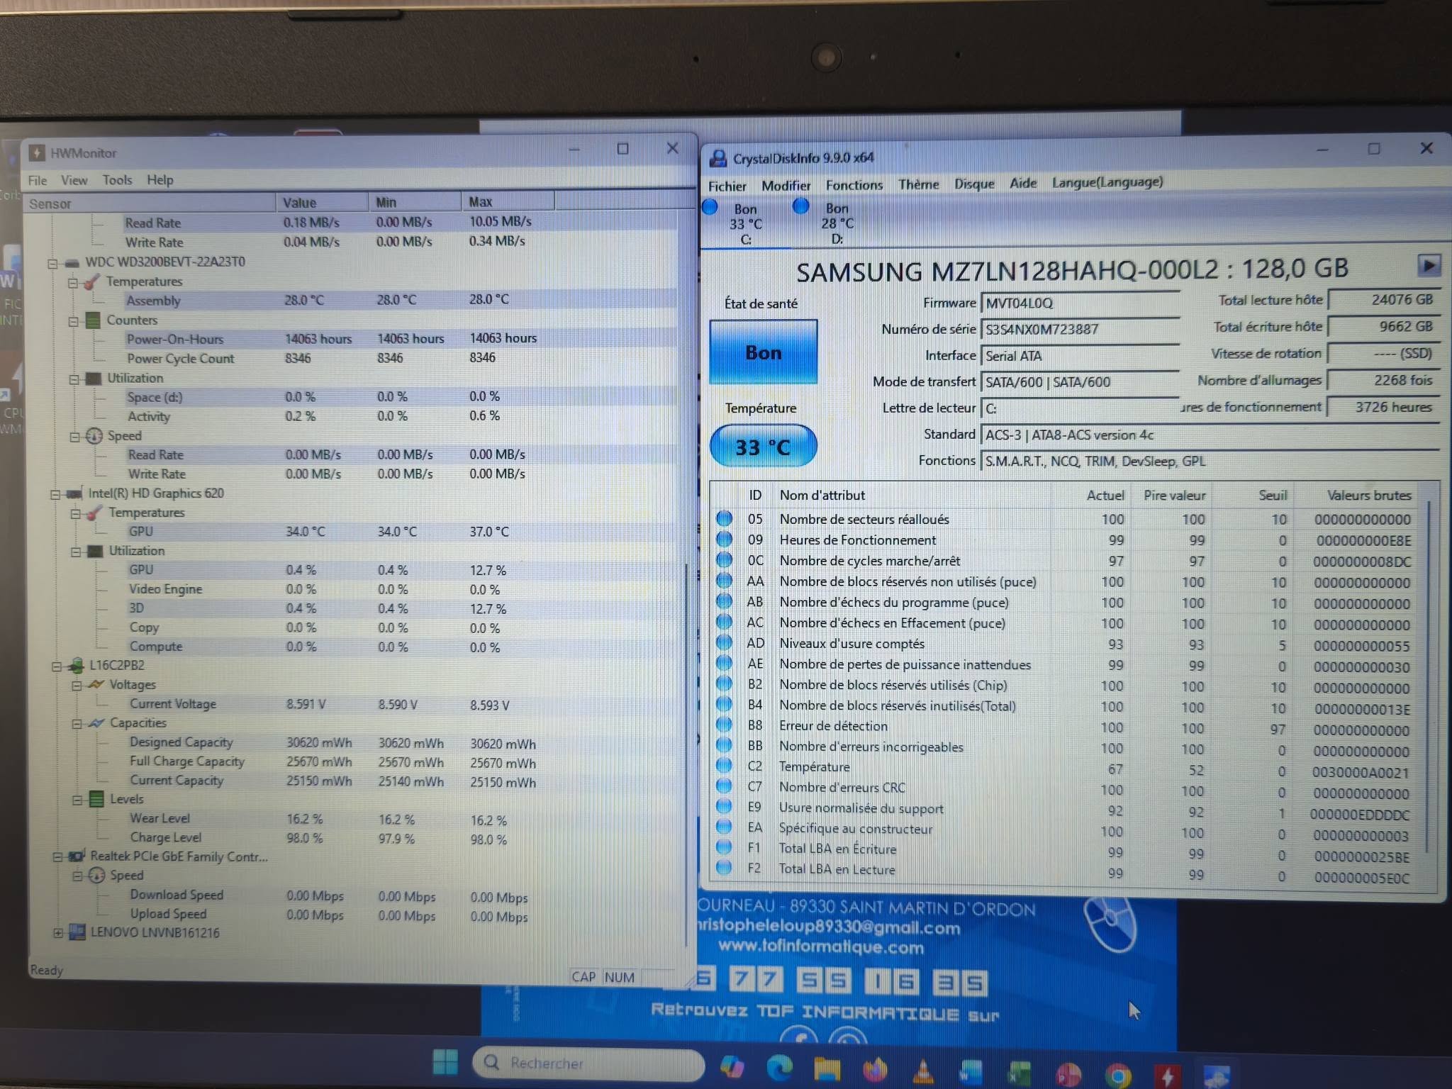1452x1089 pixels.
Task: Click the LENOVO LNVNB161216 computer icon
Action: [x=77, y=933]
